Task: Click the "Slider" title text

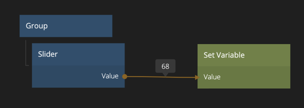Action: coord(48,54)
